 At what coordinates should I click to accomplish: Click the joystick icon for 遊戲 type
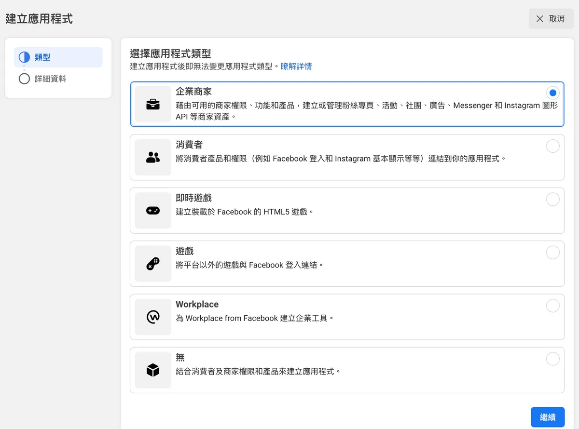pos(152,263)
